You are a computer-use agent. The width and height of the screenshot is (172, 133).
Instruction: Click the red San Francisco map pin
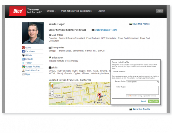pos(99,96)
